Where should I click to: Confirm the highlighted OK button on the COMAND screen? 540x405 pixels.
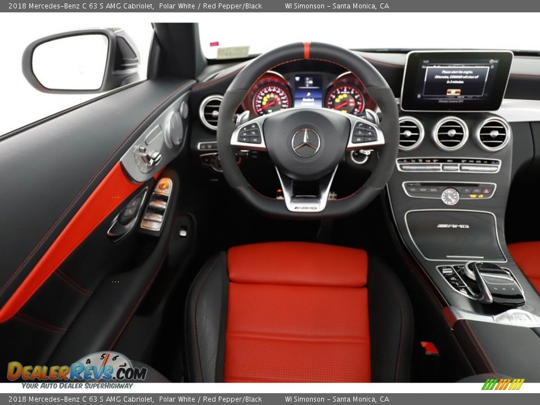(453, 92)
